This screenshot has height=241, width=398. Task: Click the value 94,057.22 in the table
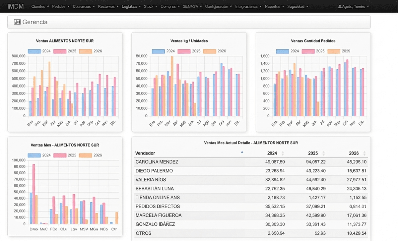pos(316,162)
